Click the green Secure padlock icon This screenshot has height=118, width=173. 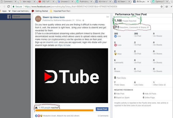[14, 6]
